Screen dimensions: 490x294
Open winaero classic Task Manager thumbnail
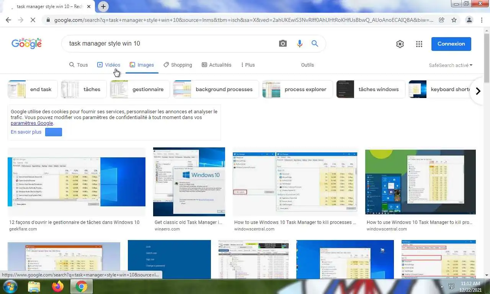pos(189,182)
